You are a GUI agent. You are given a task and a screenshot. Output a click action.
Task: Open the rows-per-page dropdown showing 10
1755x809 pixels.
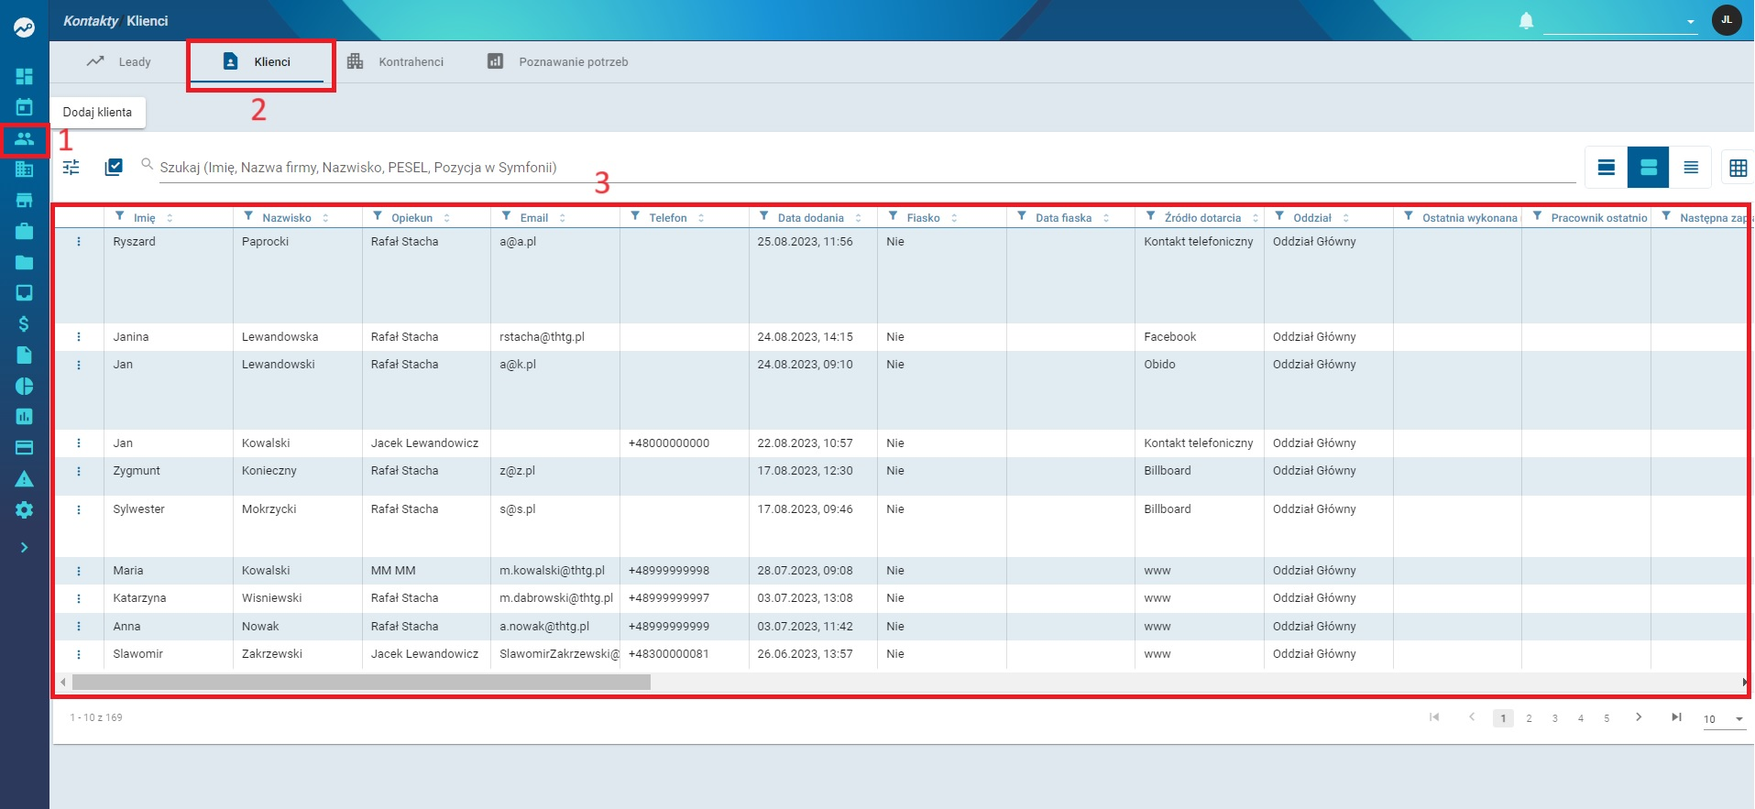click(1723, 719)
